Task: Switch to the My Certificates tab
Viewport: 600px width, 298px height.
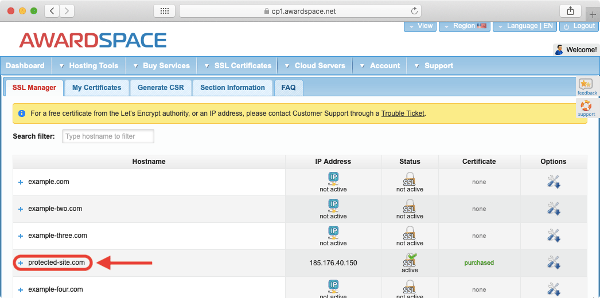Action: (96, 88)
